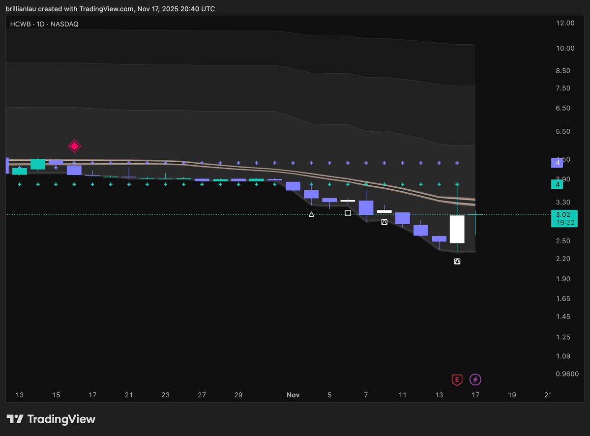Viewport: 590px width, 436px height.
Task: Click the Nov label on time axis
Action: tap(293, 395)
